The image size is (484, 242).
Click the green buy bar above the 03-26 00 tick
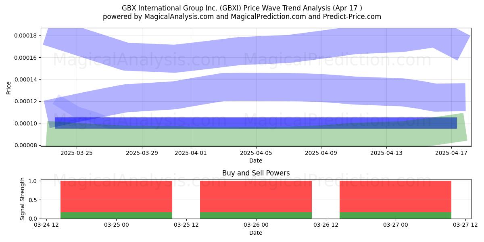click(x=256, y=215)
